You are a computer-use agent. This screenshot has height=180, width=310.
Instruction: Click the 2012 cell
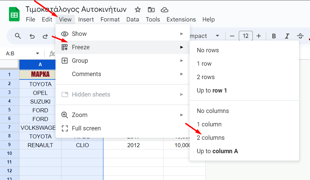pyautogui.click(x=133, y=145)
